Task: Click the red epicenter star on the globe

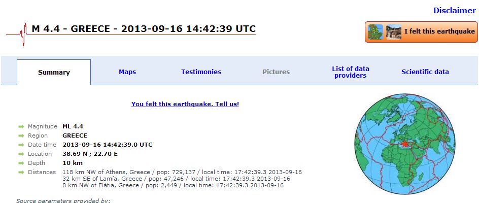Action: click(x=404, y=144)
